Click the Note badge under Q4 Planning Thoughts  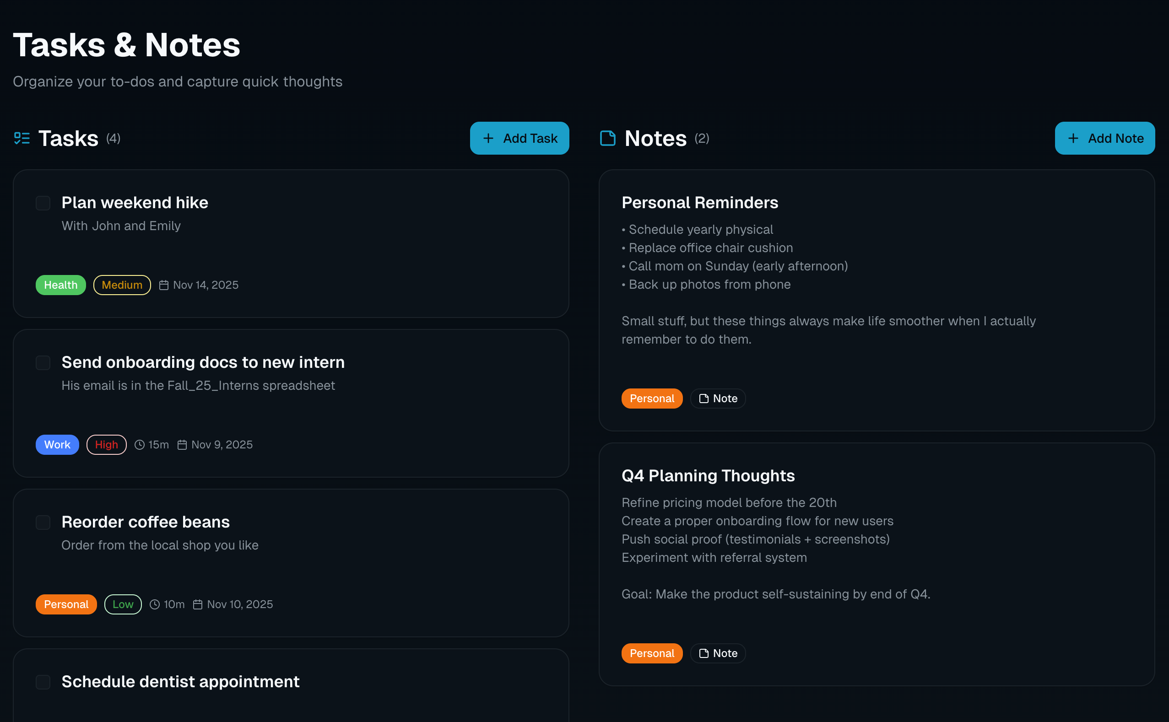click(x=718, y=653)
